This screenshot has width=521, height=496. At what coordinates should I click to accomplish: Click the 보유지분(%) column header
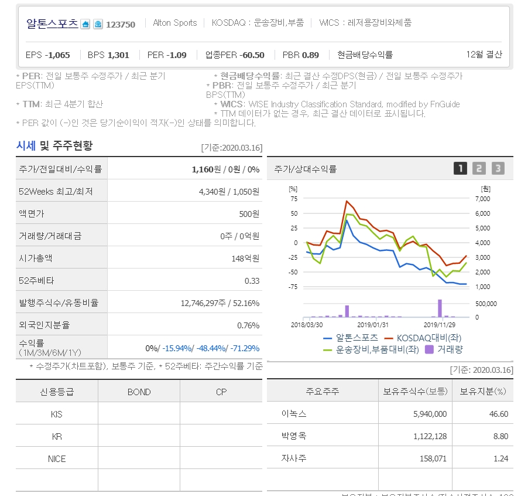[x=483, y=391]
